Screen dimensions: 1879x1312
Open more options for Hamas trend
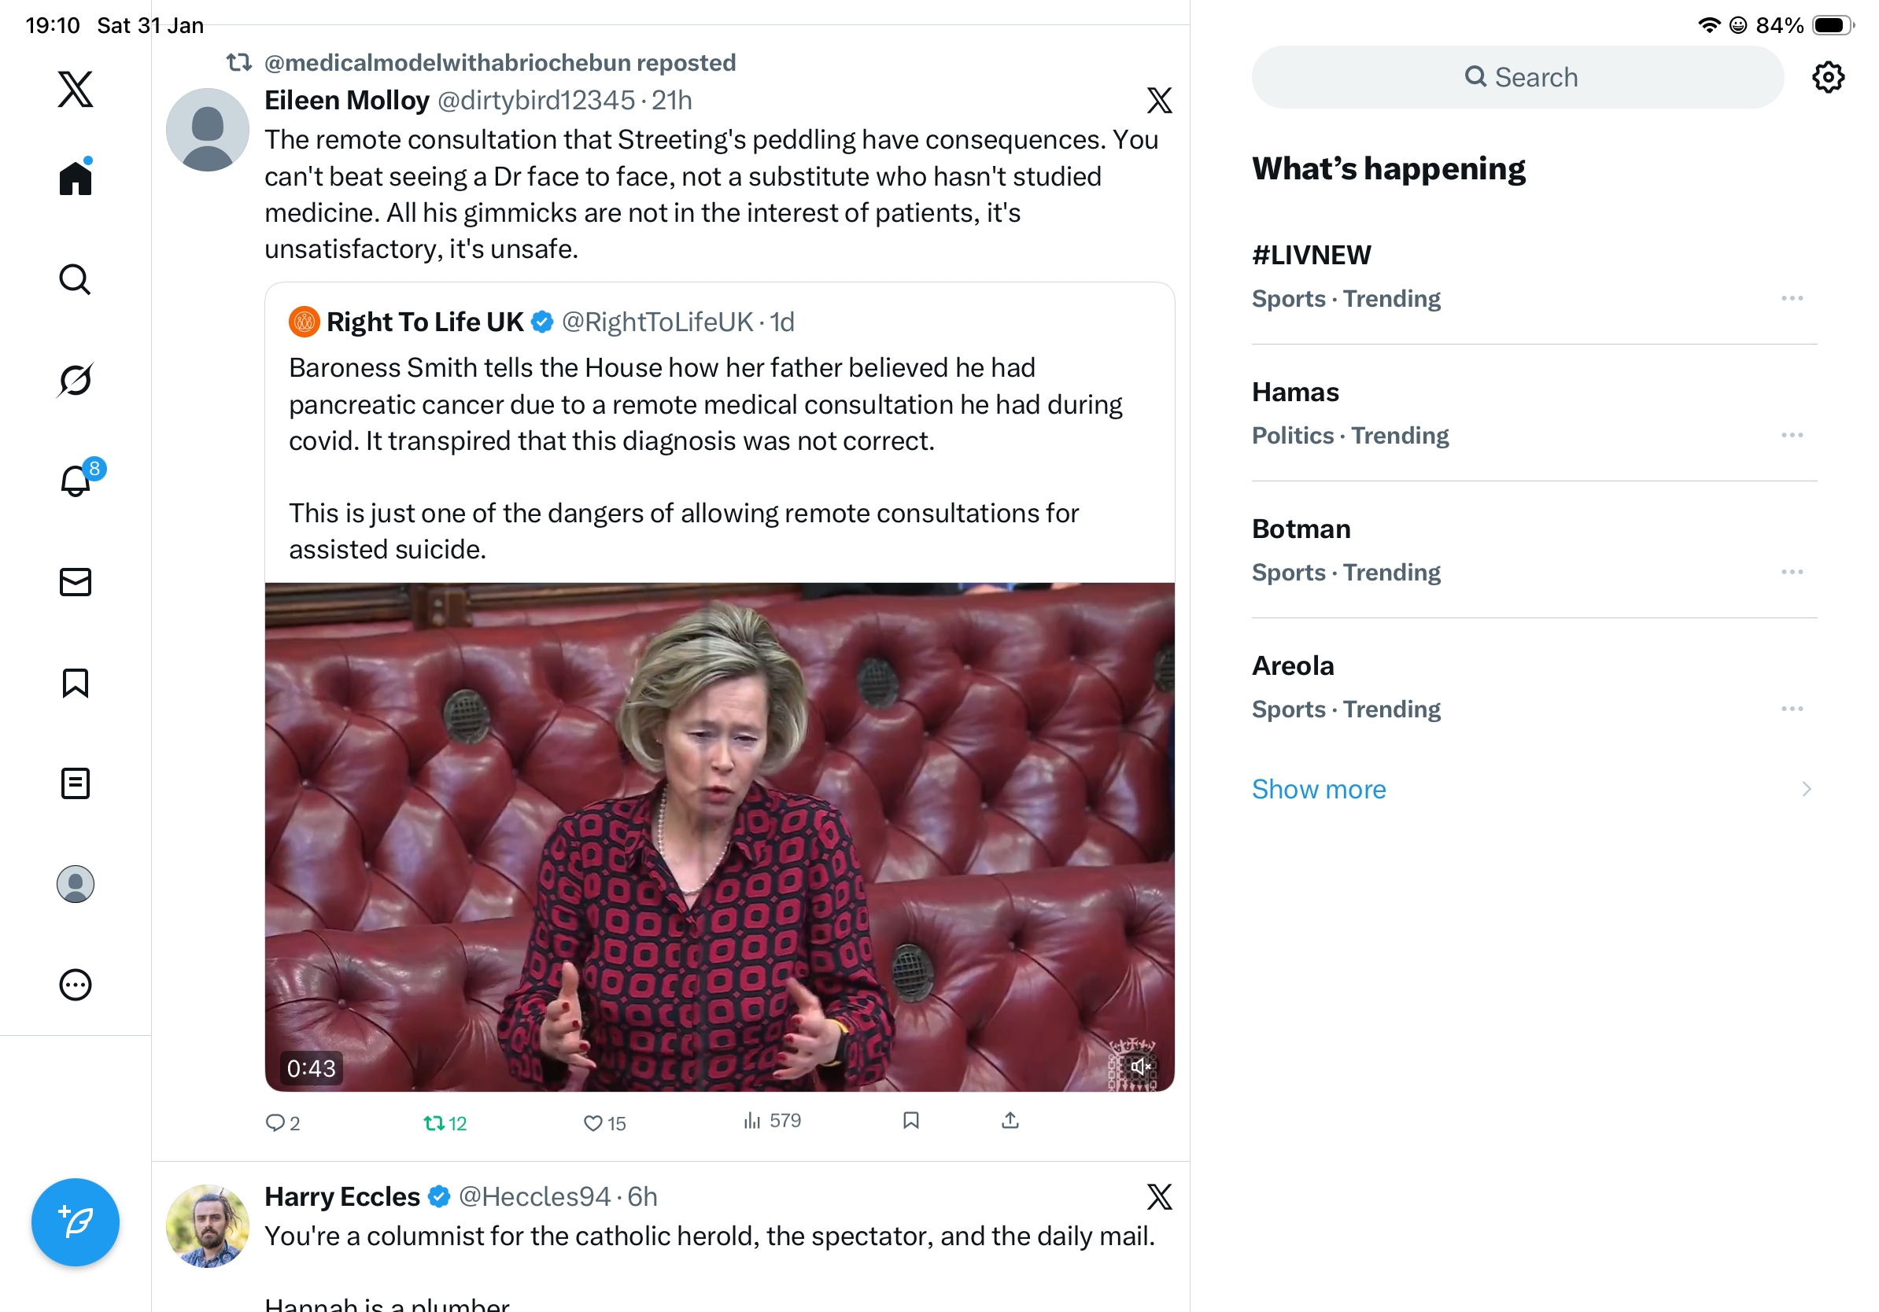click(x=1792, y=435)
